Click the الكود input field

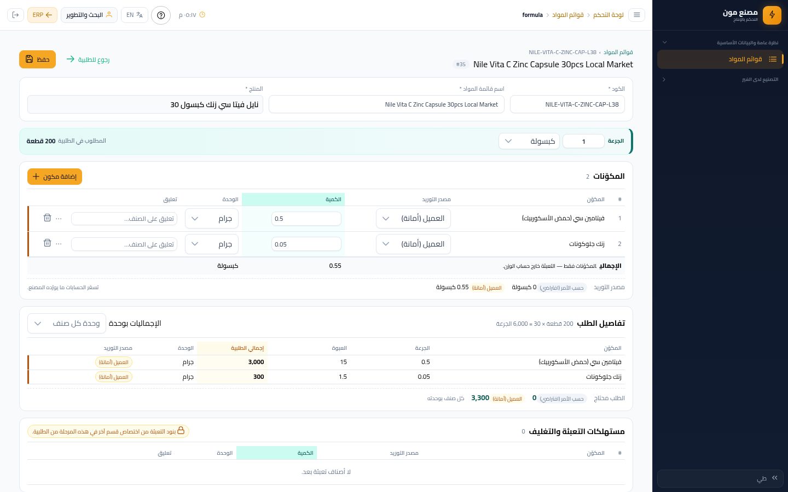(567, 104)
